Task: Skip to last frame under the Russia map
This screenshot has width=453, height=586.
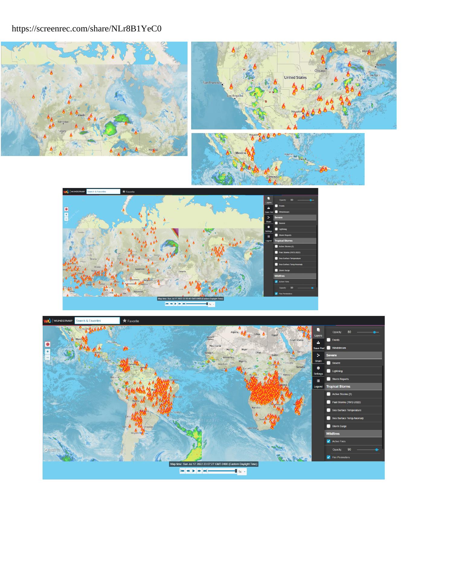Action: click(184, 304)
